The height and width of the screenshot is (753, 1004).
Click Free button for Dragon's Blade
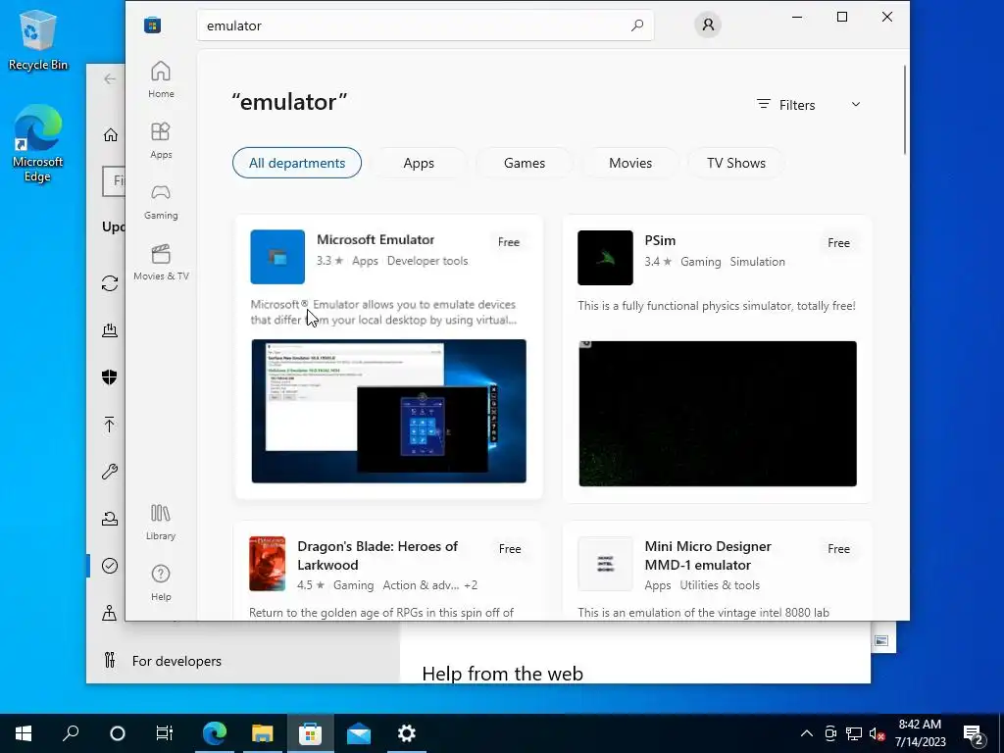click(x=510, y=549)
